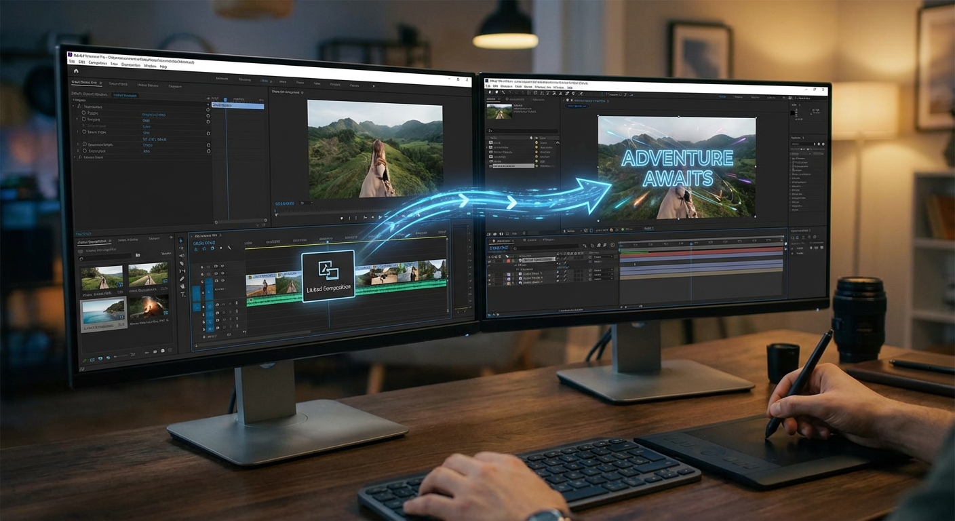Open the Window menu in Premiere's menu bar
This screenshot has height=521, width=955.
tap(149, 66)
